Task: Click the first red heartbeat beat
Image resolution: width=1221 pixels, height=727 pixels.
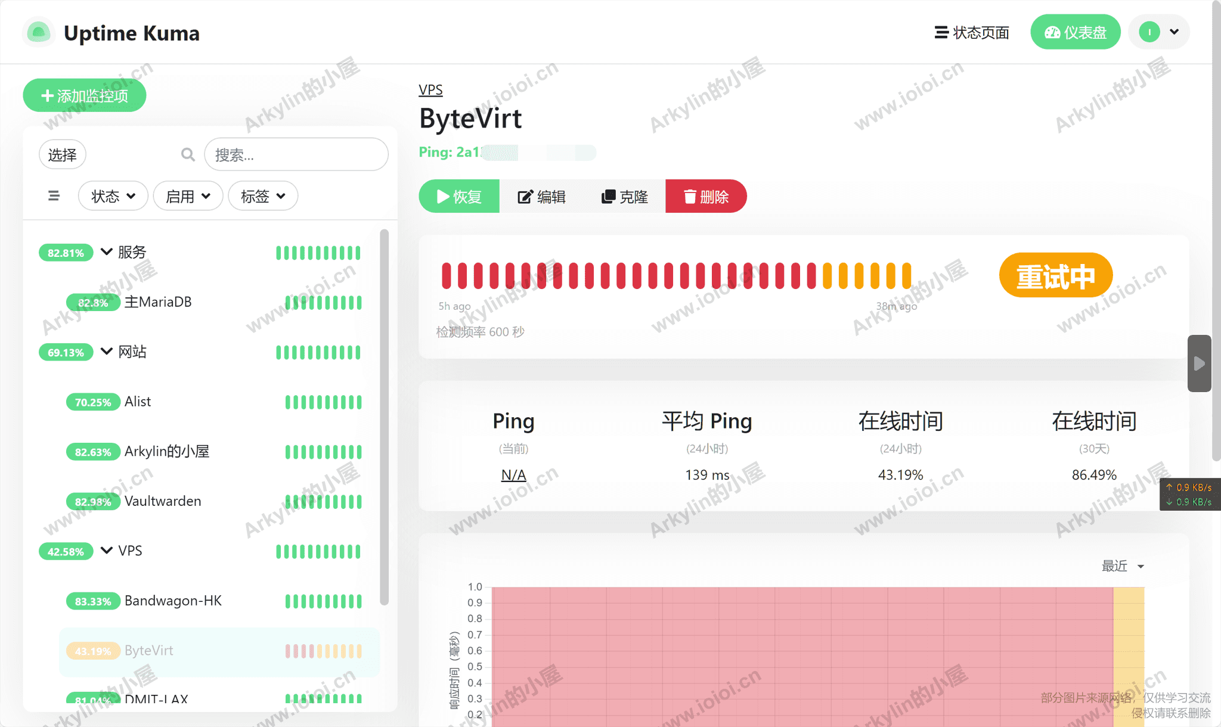Action: point(446,275)
